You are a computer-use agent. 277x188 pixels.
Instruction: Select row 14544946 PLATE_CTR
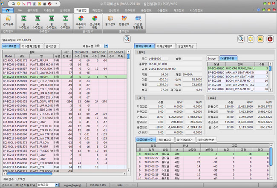click(65, 167)
